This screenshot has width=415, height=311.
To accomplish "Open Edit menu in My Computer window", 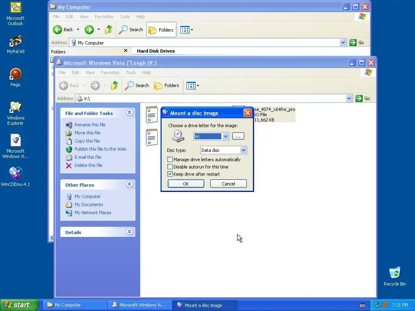I will point(69,17).
